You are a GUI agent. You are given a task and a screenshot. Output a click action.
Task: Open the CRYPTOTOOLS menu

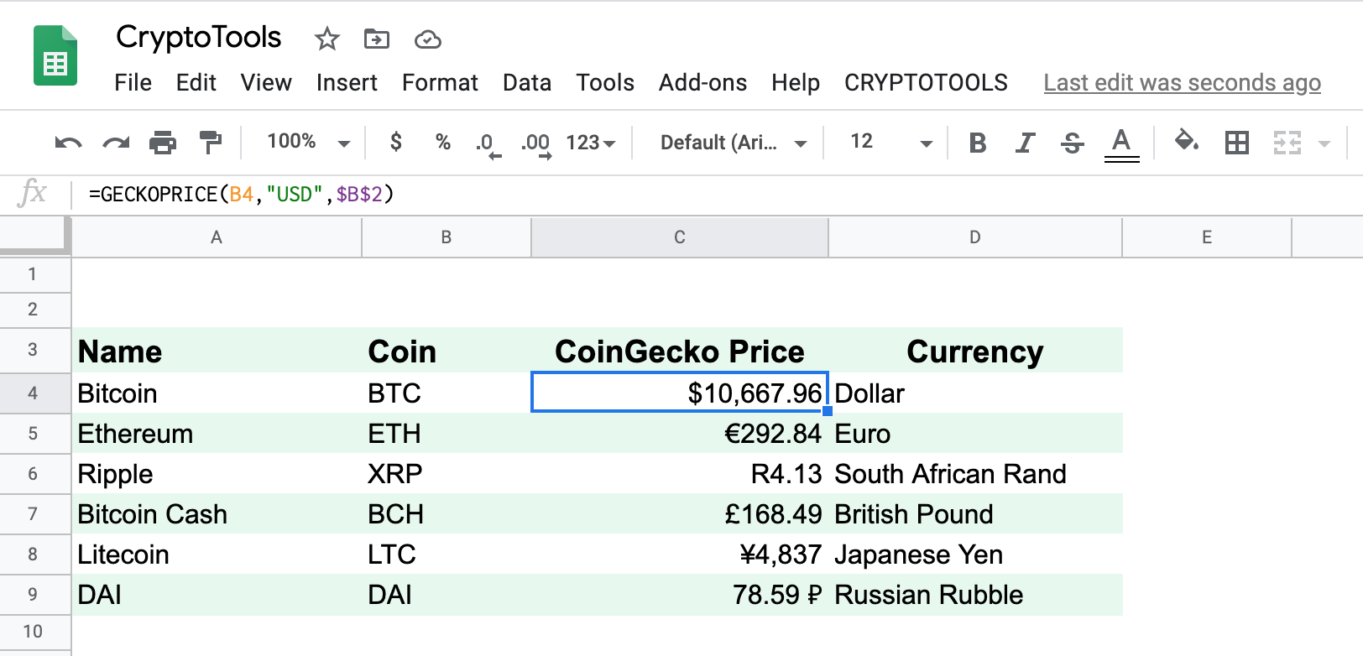[x=926, y=82]
